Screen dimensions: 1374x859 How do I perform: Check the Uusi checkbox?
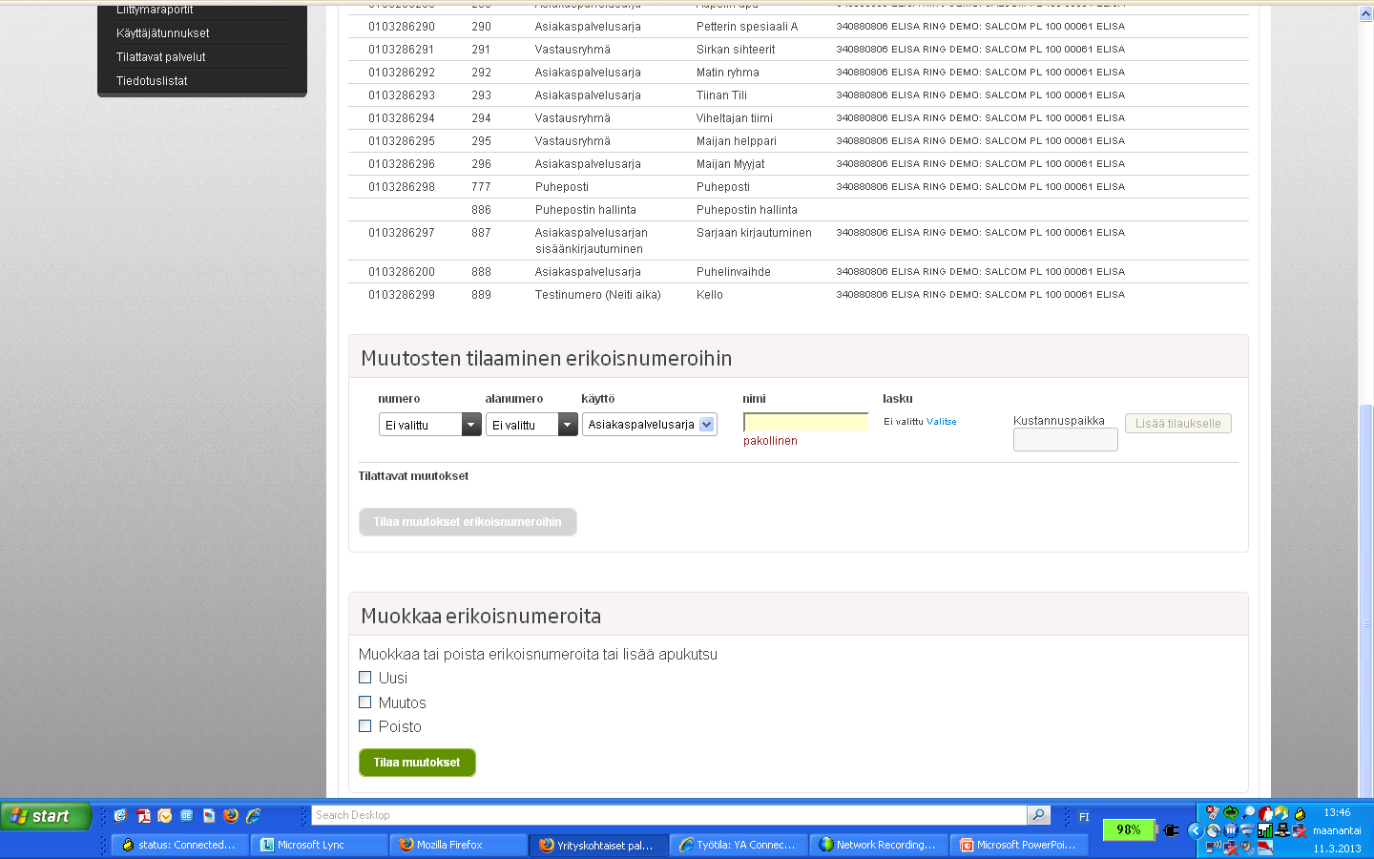tap(364, 678)
